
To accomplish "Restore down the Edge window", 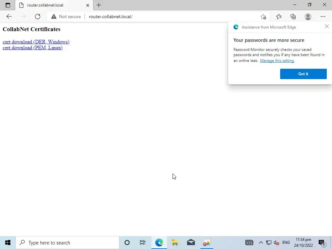I will pyautogui.click(x=310, y=5).
